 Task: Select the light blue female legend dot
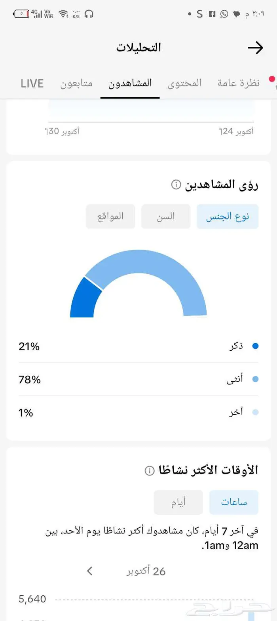click(x=256, y=379)
